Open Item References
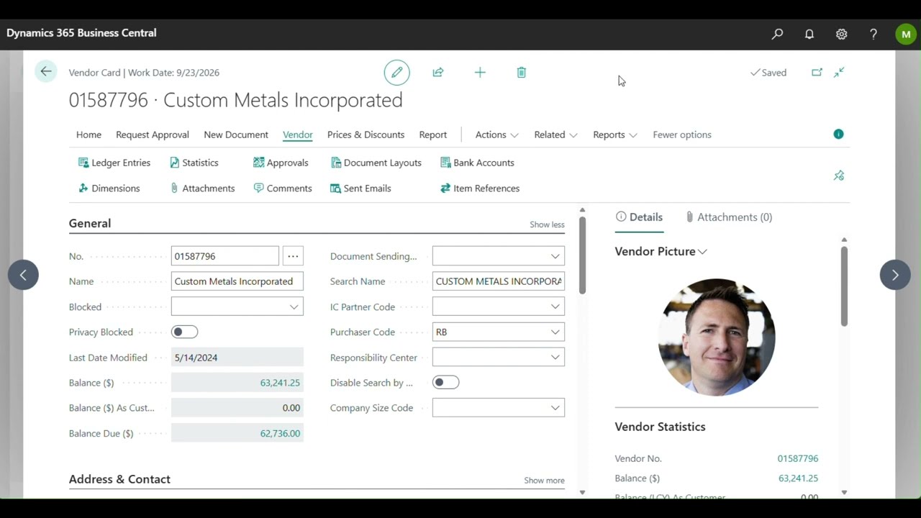Image resolution: width=921 pixels, height=518 pixels. coord(480,188)
